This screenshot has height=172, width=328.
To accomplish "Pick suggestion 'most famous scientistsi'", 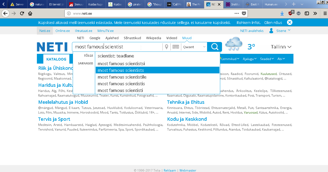I will point(158,64).
